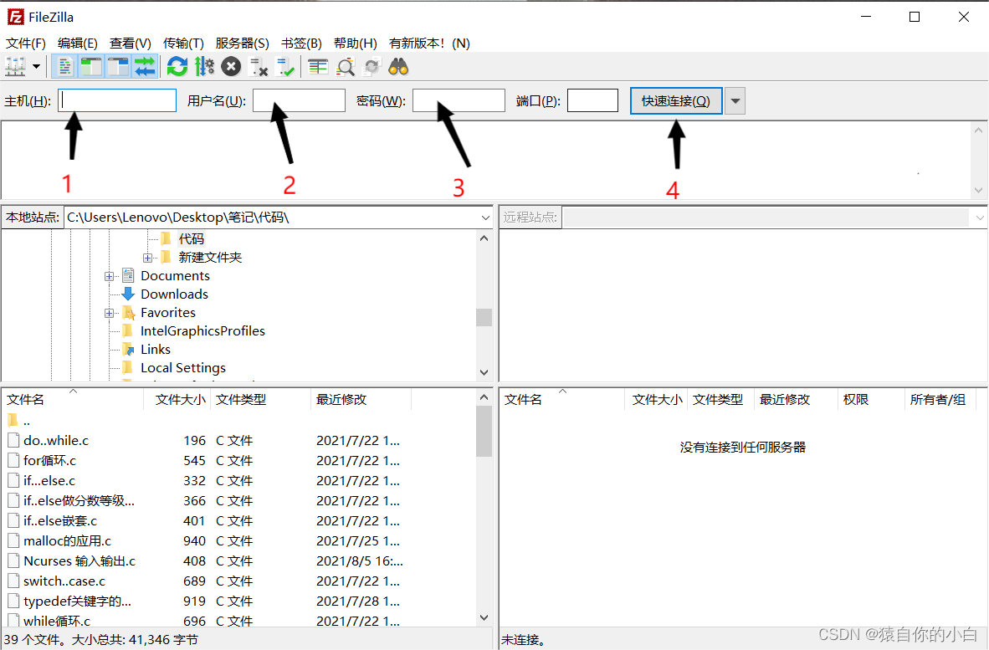Toggle the message log display
Image resolution: width=989 pixels, height=650 pixels.
[x=64, y=66]
